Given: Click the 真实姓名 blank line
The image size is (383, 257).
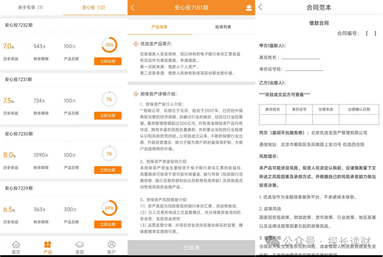Looking at the screenshot, I should click(x=301, y=58).
